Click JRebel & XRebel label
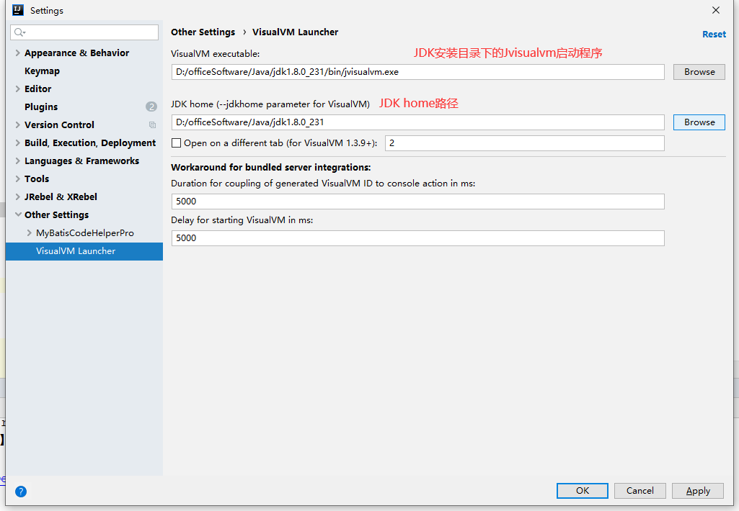This screenshot has width=739, height=511. pyautogui.click(x=61, y=196)
